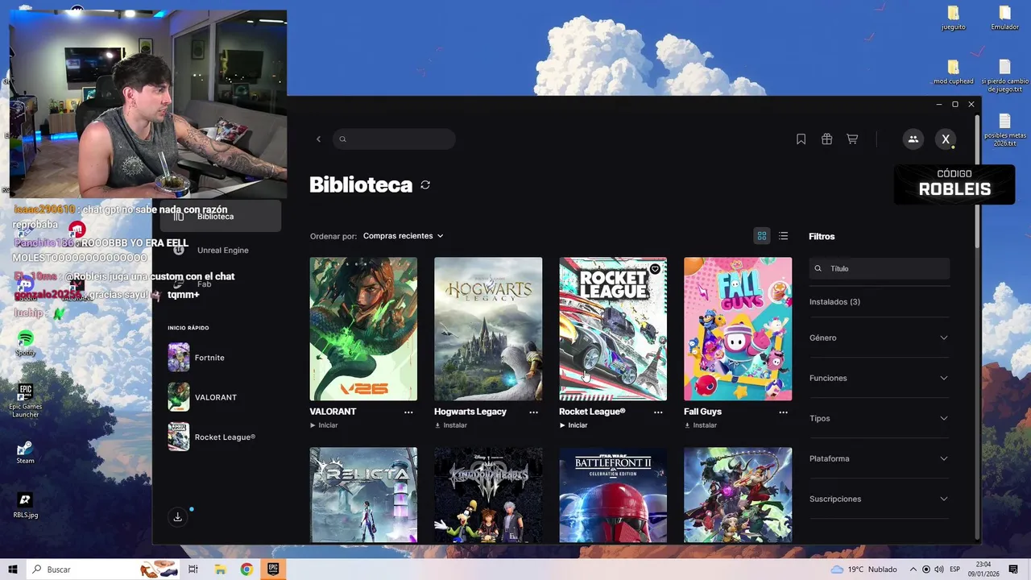Open Epic Games Launcher desktop shortcut
Image resolution: width=1031 pixels, height=580 pixels.
click(x=25, y=400)
